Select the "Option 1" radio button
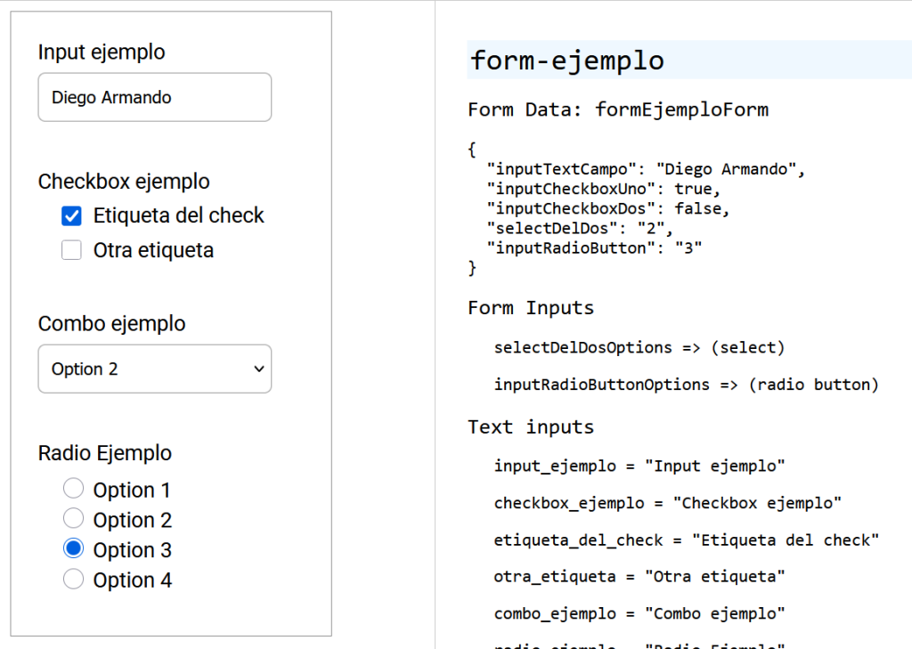The image size is (912, 649). [74, 488]
